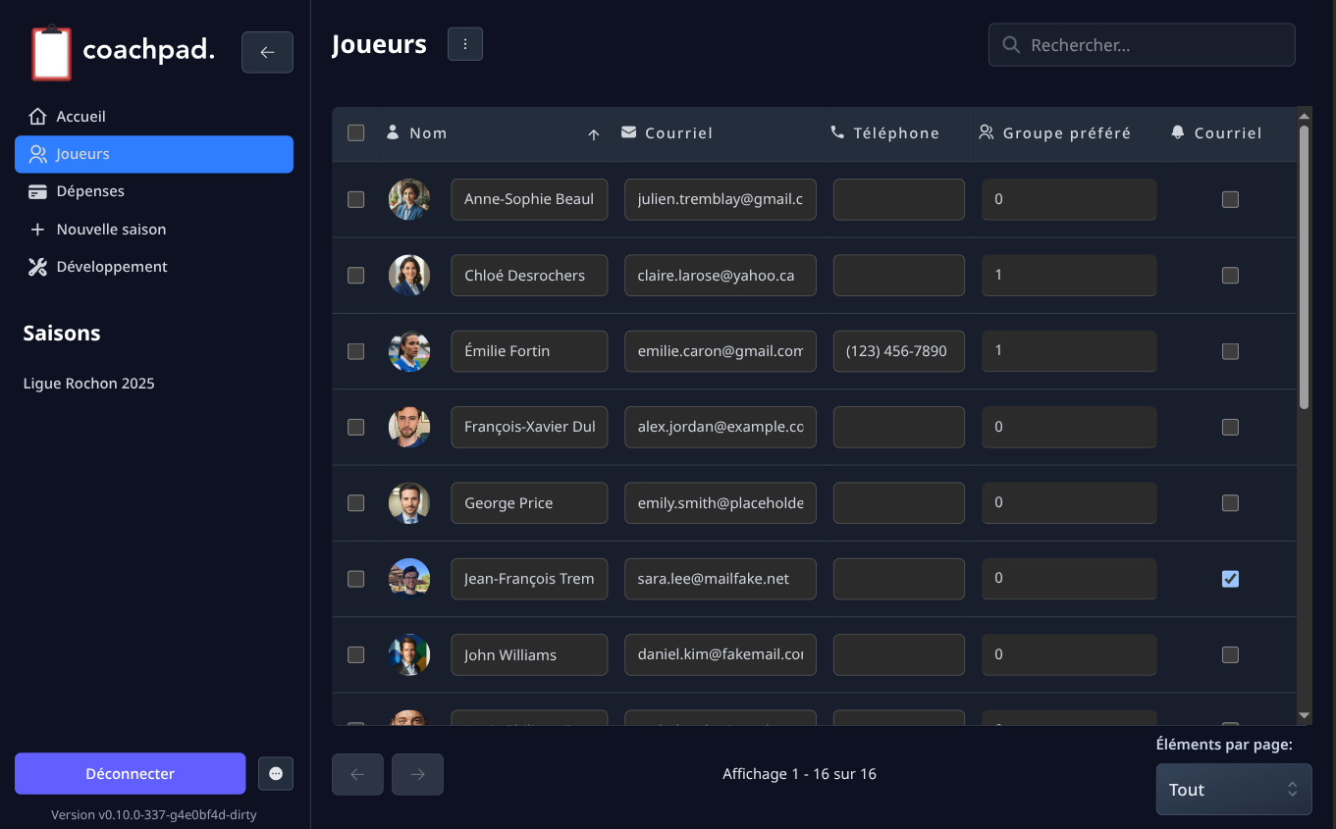Click Émilie Fortin's profile avatar
This screenshot has width=1336, height=829.
tap(409, 351)
